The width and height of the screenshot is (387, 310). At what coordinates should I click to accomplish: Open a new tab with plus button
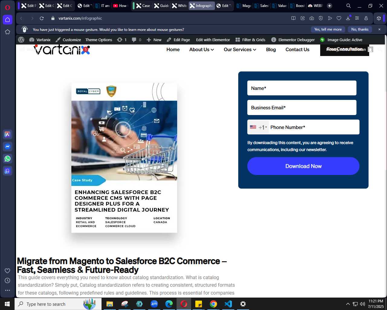pyautogui.click(x=330, y=6)
